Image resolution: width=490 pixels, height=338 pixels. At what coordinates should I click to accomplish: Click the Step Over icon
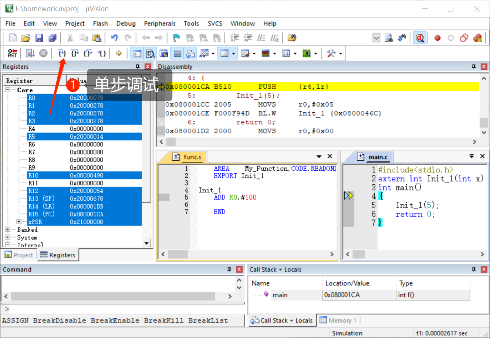75,54
